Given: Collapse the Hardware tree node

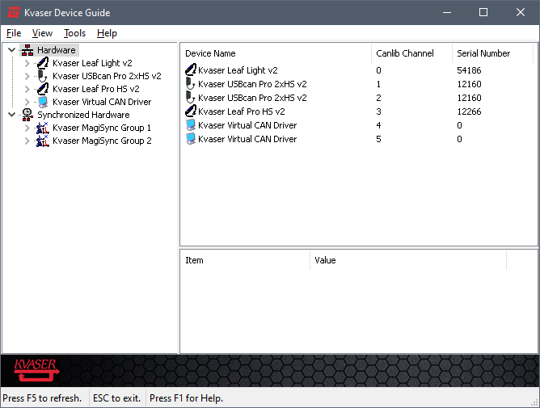Looking at the screenshot, I should click(11, 50).
